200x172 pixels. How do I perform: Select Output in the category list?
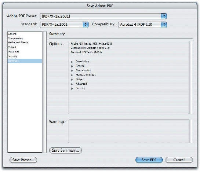12,47
